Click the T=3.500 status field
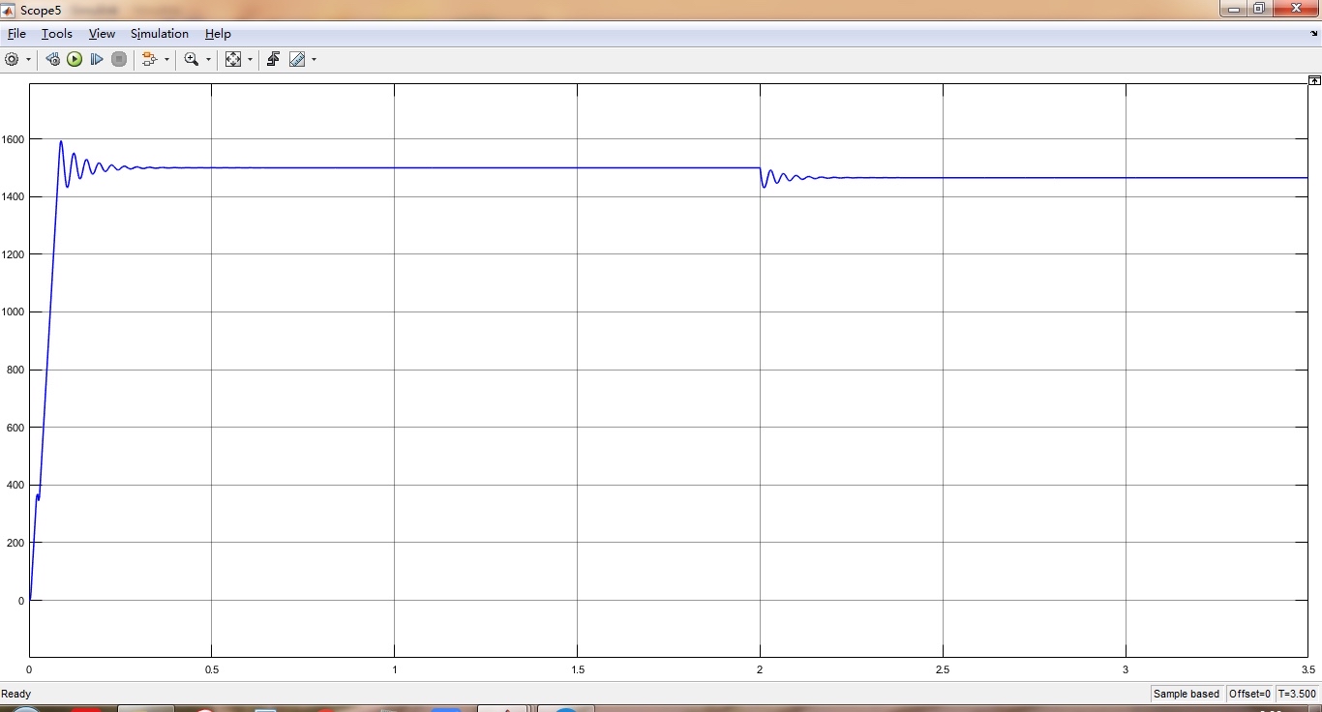Image resolution: width=1322 pixels, height=712 pixels. pos(1297,694)
